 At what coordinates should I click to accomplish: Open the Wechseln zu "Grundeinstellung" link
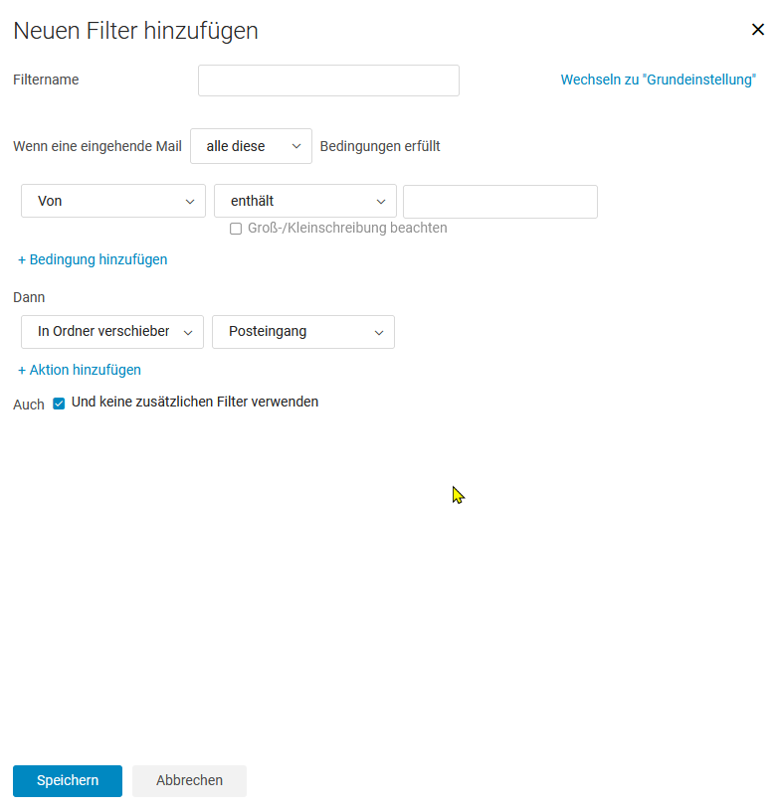pos(659,80)
